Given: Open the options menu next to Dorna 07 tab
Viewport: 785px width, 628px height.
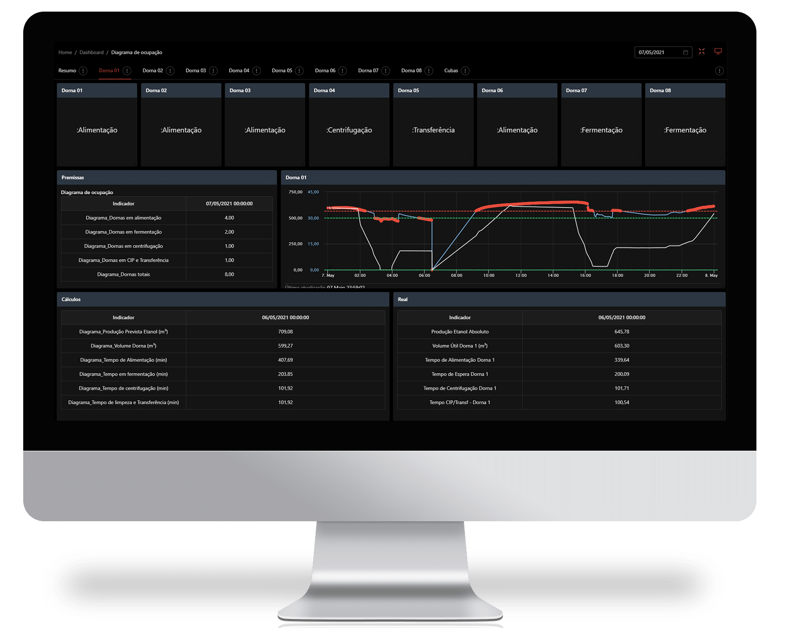Looking at the screenshot, I should click(386, 71).
